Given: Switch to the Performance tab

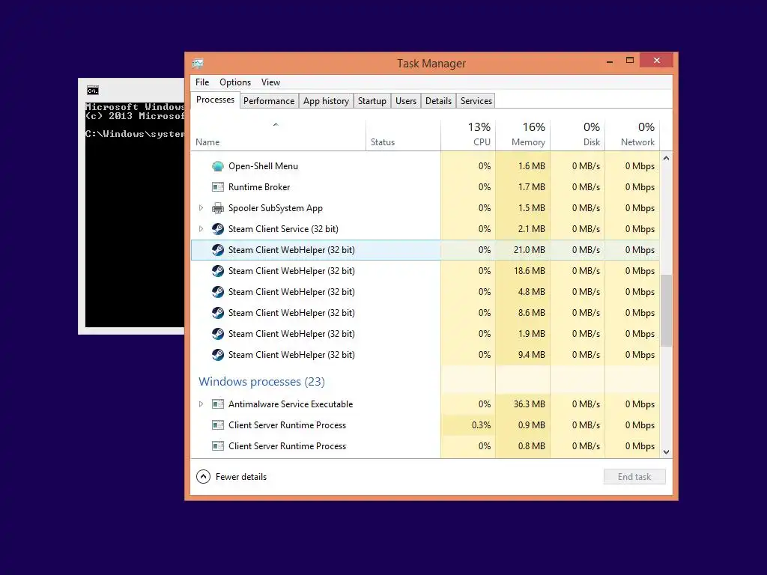Looking at the screenshot, I should click(x=269, y=101).
